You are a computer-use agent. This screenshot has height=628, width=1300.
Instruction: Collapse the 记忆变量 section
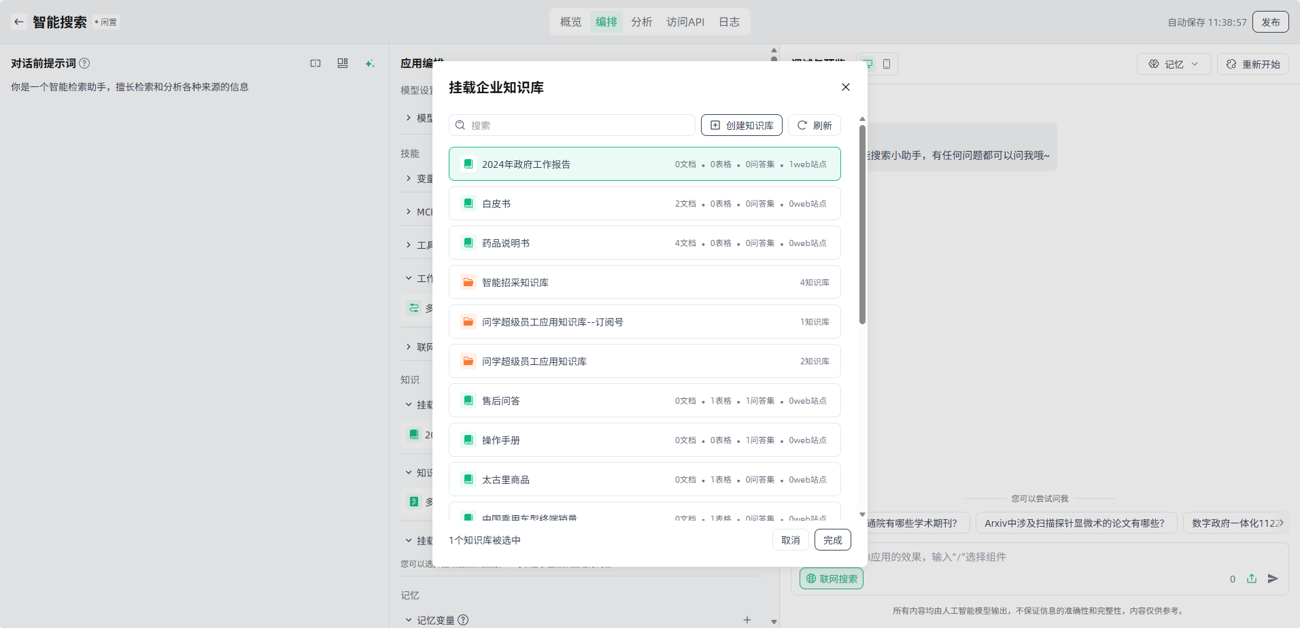coord(409,620)
